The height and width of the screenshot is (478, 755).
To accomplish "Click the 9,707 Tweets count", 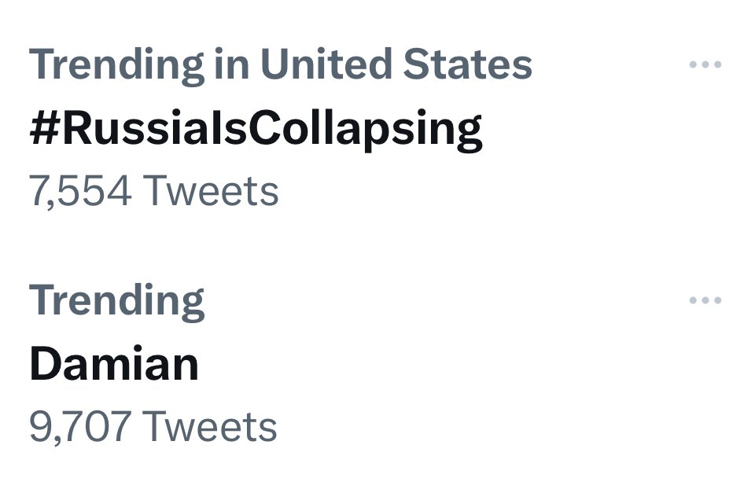I will 153,426.
